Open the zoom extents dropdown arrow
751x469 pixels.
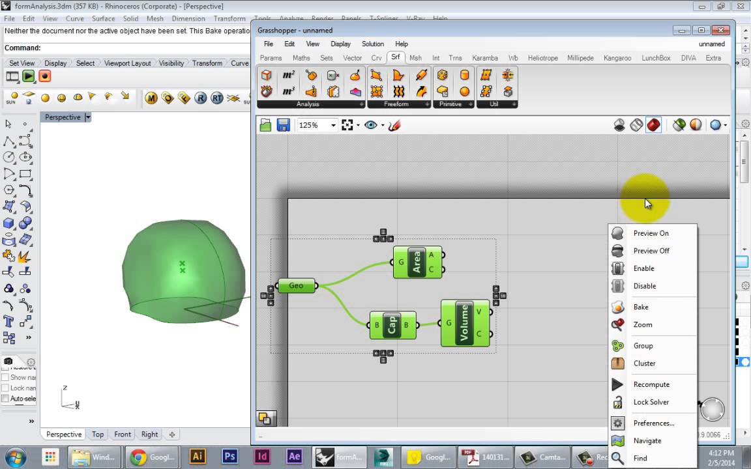[x=359, y=125]
